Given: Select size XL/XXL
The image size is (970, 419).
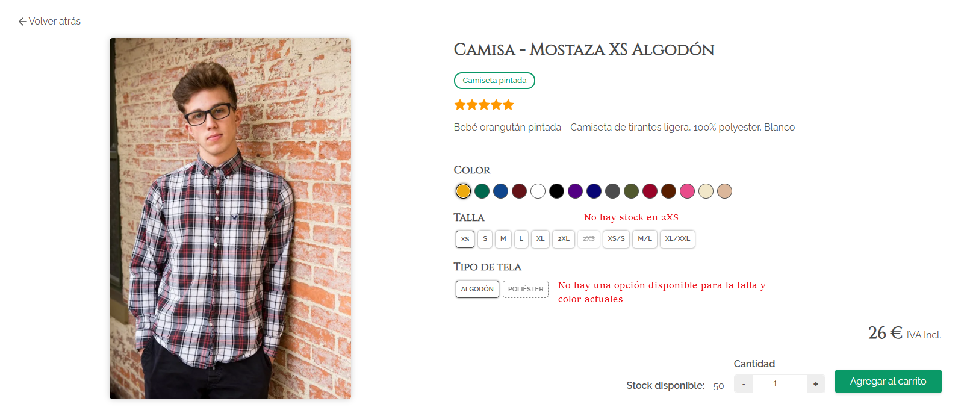Looking at the screenshot, I should click(677, 239).
